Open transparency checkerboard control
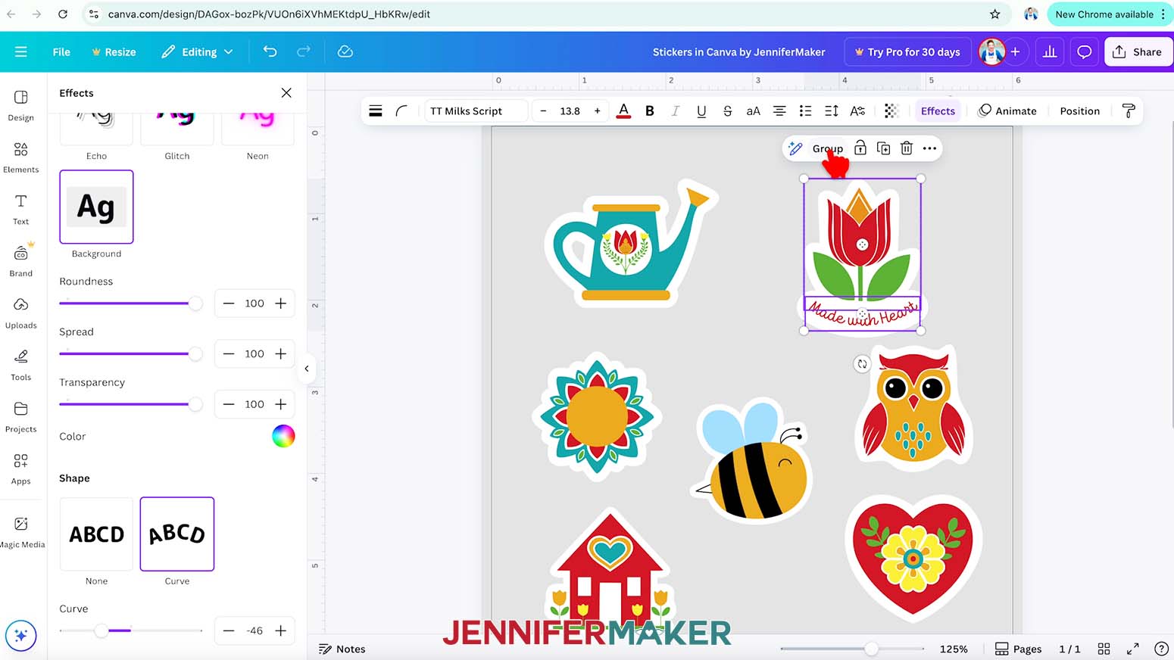This screenshot has width=1174, height=660. (x=891, y=111)
